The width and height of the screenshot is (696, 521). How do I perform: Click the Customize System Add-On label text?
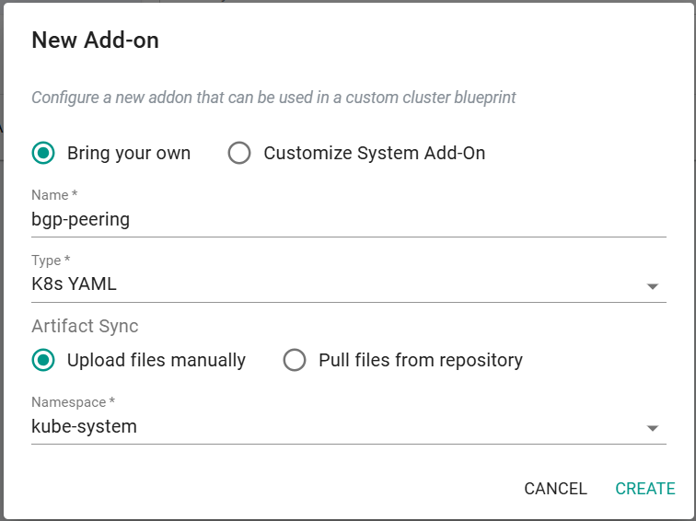tap(374, 153)
